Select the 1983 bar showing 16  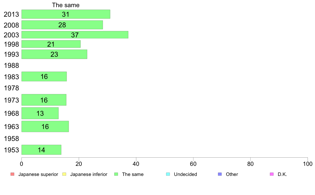click(44, 77)
